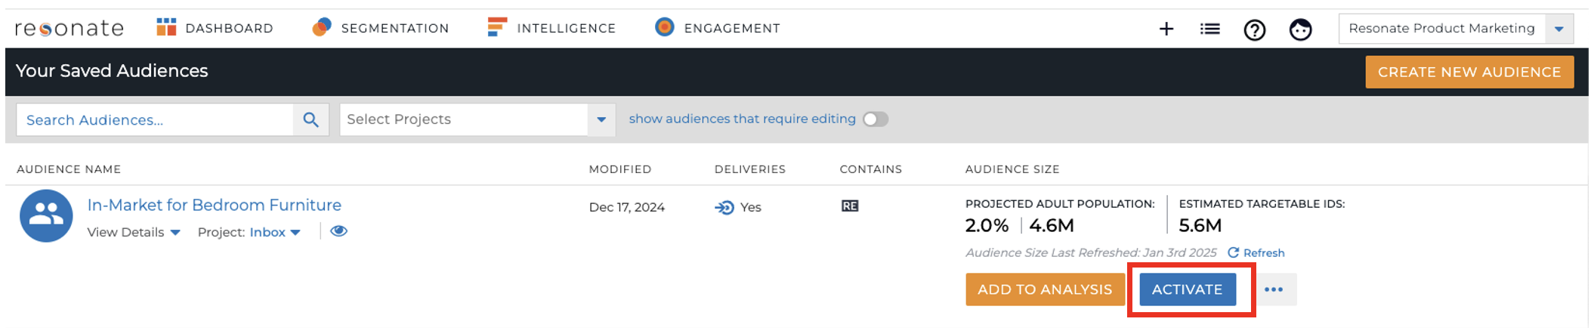Click the Select Projects dropdown arrow
Screen dimensions: 1594x328
601,119
